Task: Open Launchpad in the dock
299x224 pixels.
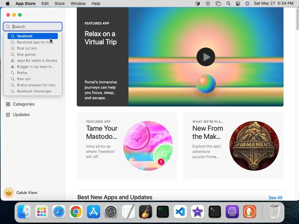Action: coord(41,212)
